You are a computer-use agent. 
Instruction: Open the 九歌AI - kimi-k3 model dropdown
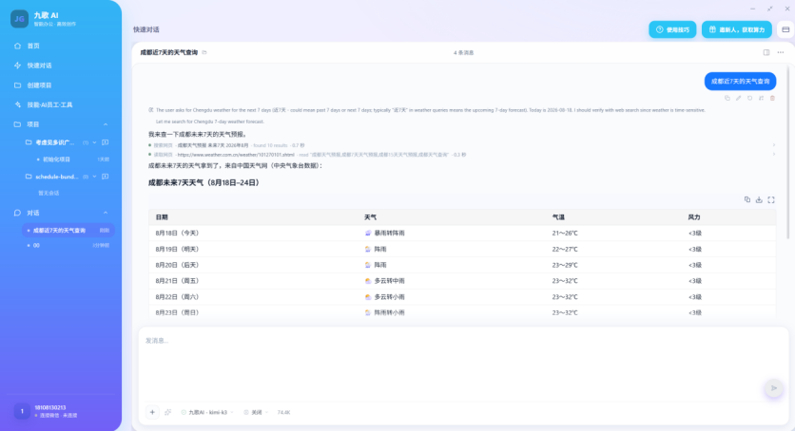click(x=207, y=412)
